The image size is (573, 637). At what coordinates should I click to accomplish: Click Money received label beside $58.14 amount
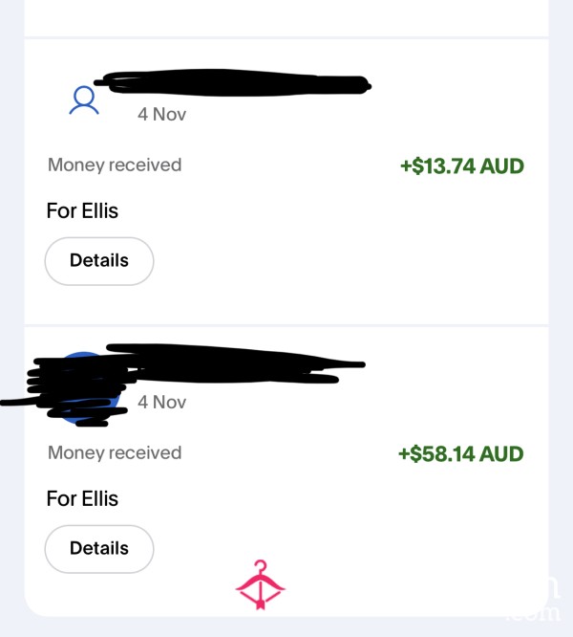115,453
